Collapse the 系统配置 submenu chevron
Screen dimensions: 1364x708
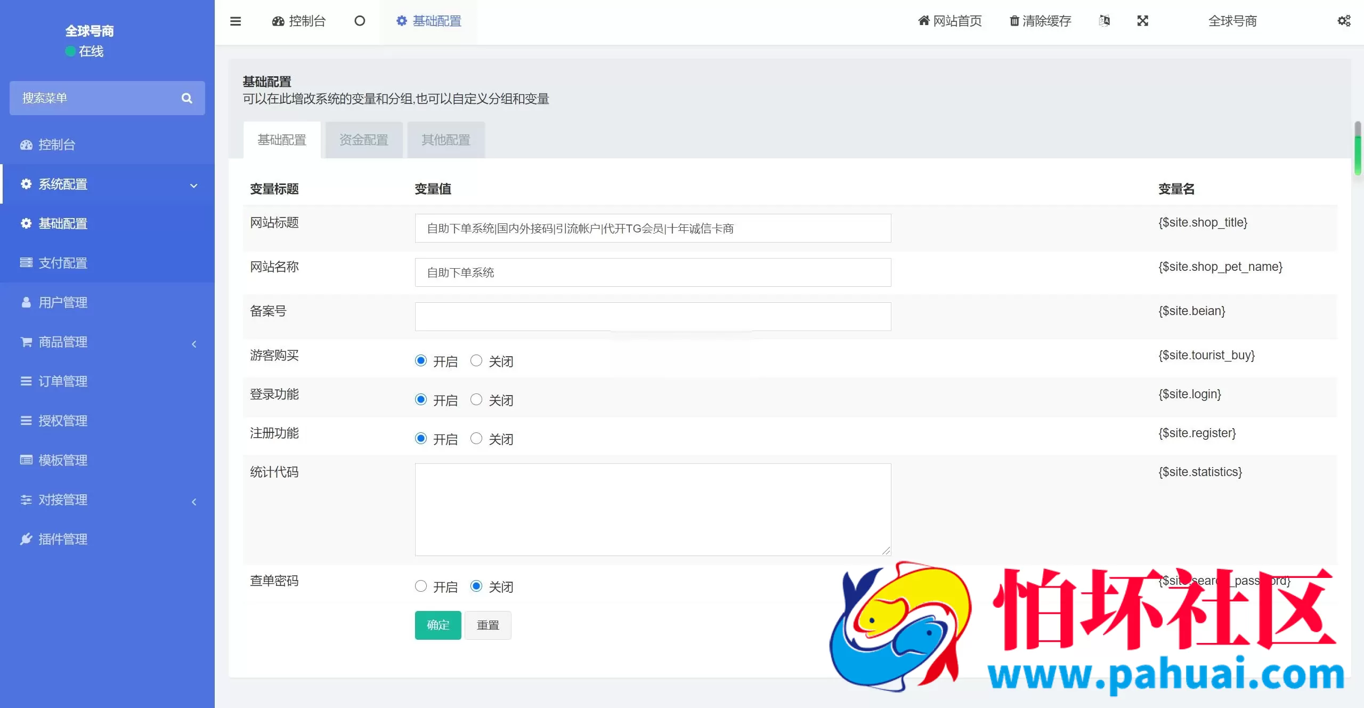[193, 184]
